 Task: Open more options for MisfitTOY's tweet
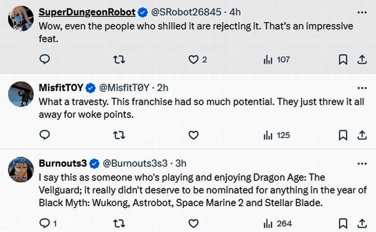[361, 88]
